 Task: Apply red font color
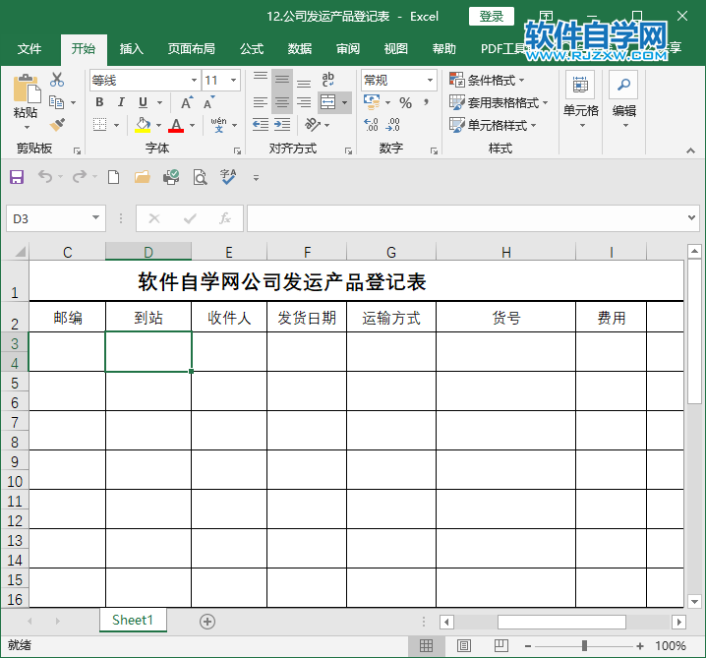click(x=176, y=125)
